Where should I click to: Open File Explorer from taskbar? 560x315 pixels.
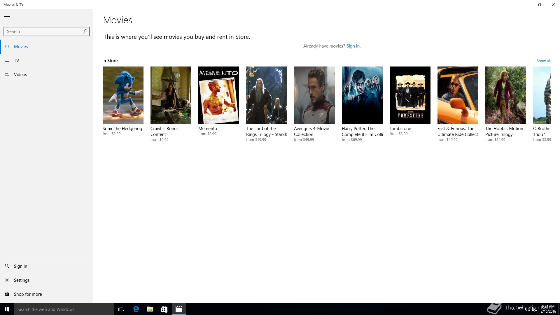[150, 309]
